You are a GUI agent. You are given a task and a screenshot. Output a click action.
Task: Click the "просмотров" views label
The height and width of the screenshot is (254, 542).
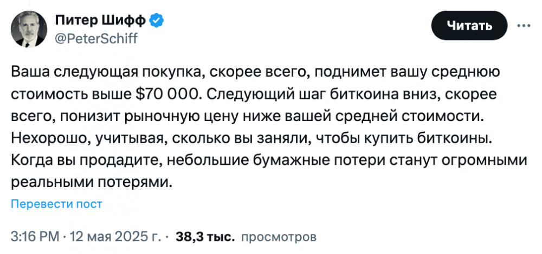tap(278, 237)
